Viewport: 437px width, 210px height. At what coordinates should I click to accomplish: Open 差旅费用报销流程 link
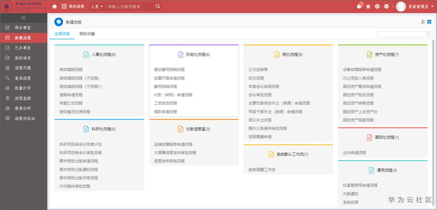click(x=169, y=70)
